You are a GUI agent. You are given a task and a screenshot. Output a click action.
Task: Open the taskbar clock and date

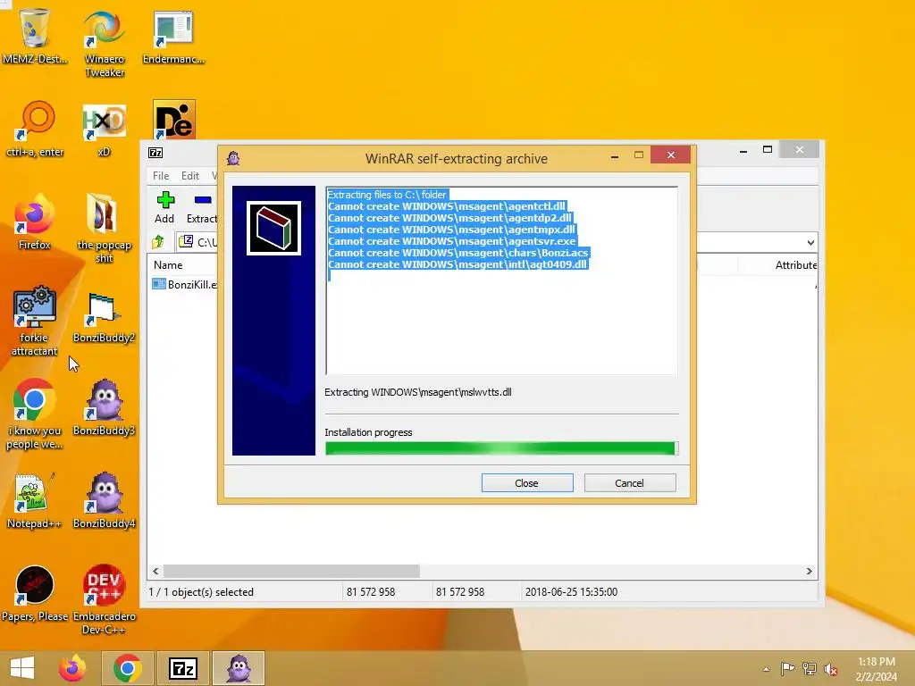point(876,669)
